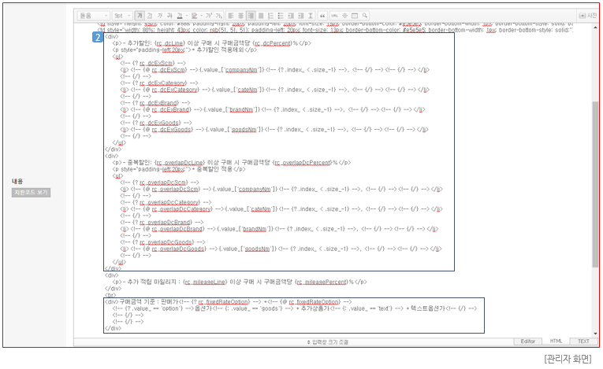Screen dimensions: 603x369
Task: Toggle bold text formatting
Action: (140, 15)
